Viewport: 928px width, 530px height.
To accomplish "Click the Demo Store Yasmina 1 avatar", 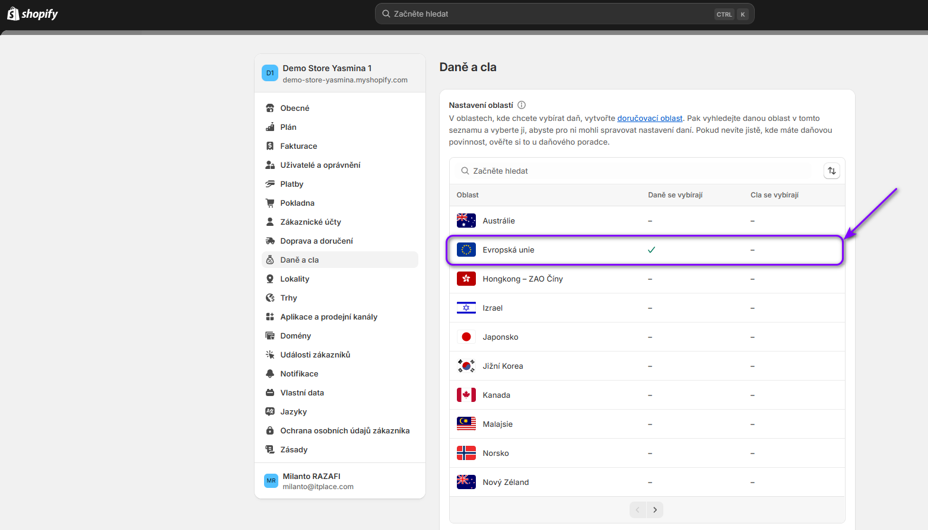I will [270, 73].
